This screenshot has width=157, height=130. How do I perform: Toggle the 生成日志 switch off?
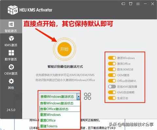pos(112,98)
